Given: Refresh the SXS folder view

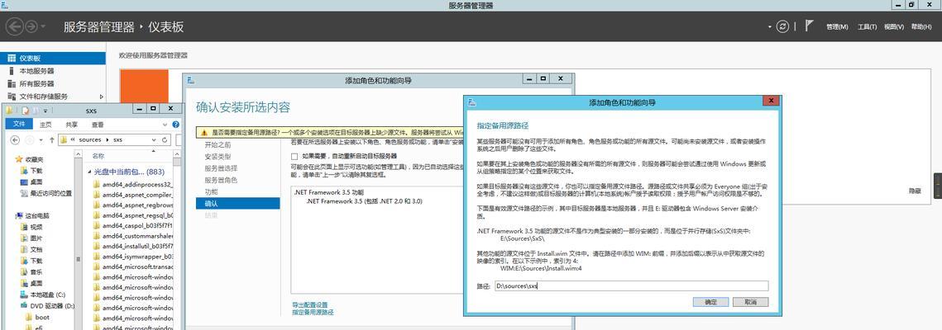Looking at the screenshot, I should click(165, 139).
